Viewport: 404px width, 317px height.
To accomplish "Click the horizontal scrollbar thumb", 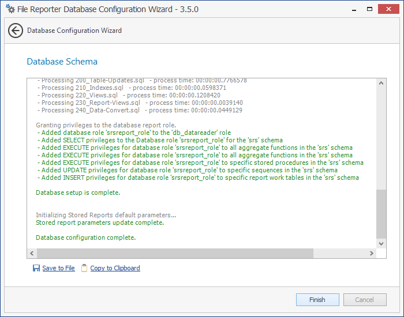I will tap(173, 254).
